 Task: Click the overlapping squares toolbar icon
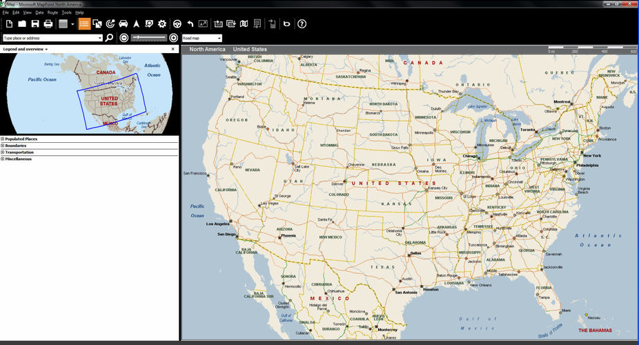pos(97,24)
